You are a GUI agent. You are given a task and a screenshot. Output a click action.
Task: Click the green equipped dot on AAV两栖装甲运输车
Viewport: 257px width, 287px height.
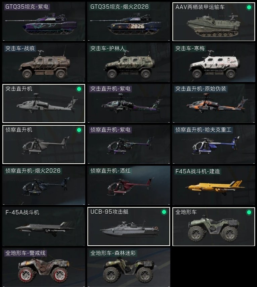tap(249, 7)
